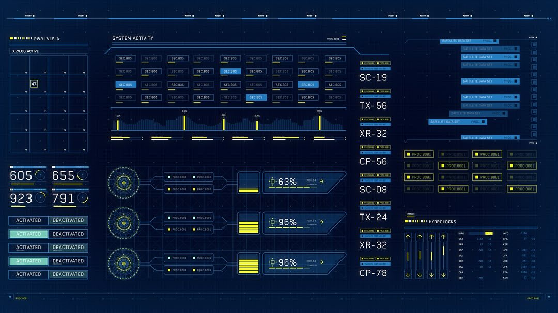558x313 pixels.
Task: Click the double-arrow icon ending the top bar
Action: click(x=550, y=18)
